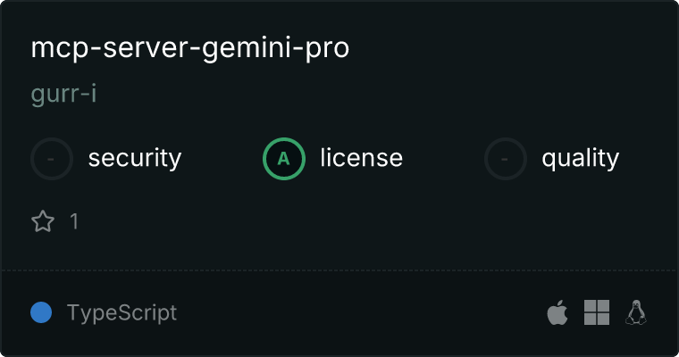Click the TypeScript language label
Image resolution: width=679 pixels, height=357 pixels.
click(122, 313)
